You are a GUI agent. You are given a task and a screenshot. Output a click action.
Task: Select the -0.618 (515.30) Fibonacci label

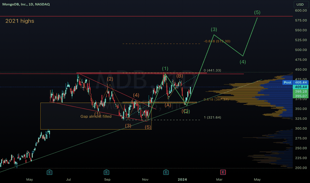click(217, 41)
